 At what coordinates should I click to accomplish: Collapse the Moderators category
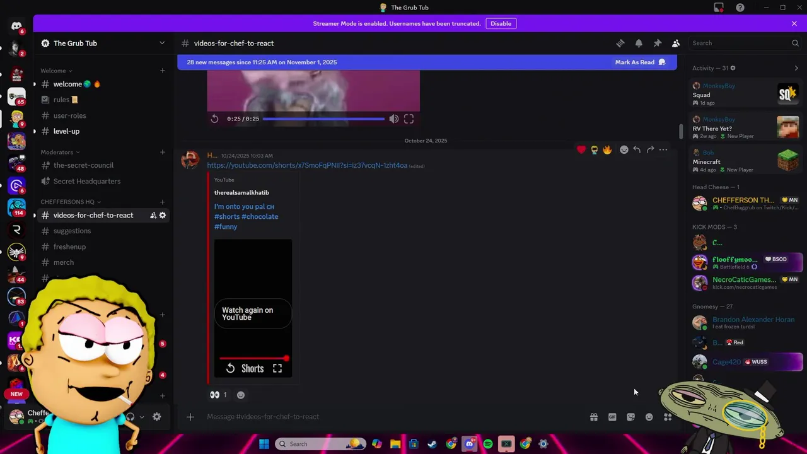tap(60, 152)
